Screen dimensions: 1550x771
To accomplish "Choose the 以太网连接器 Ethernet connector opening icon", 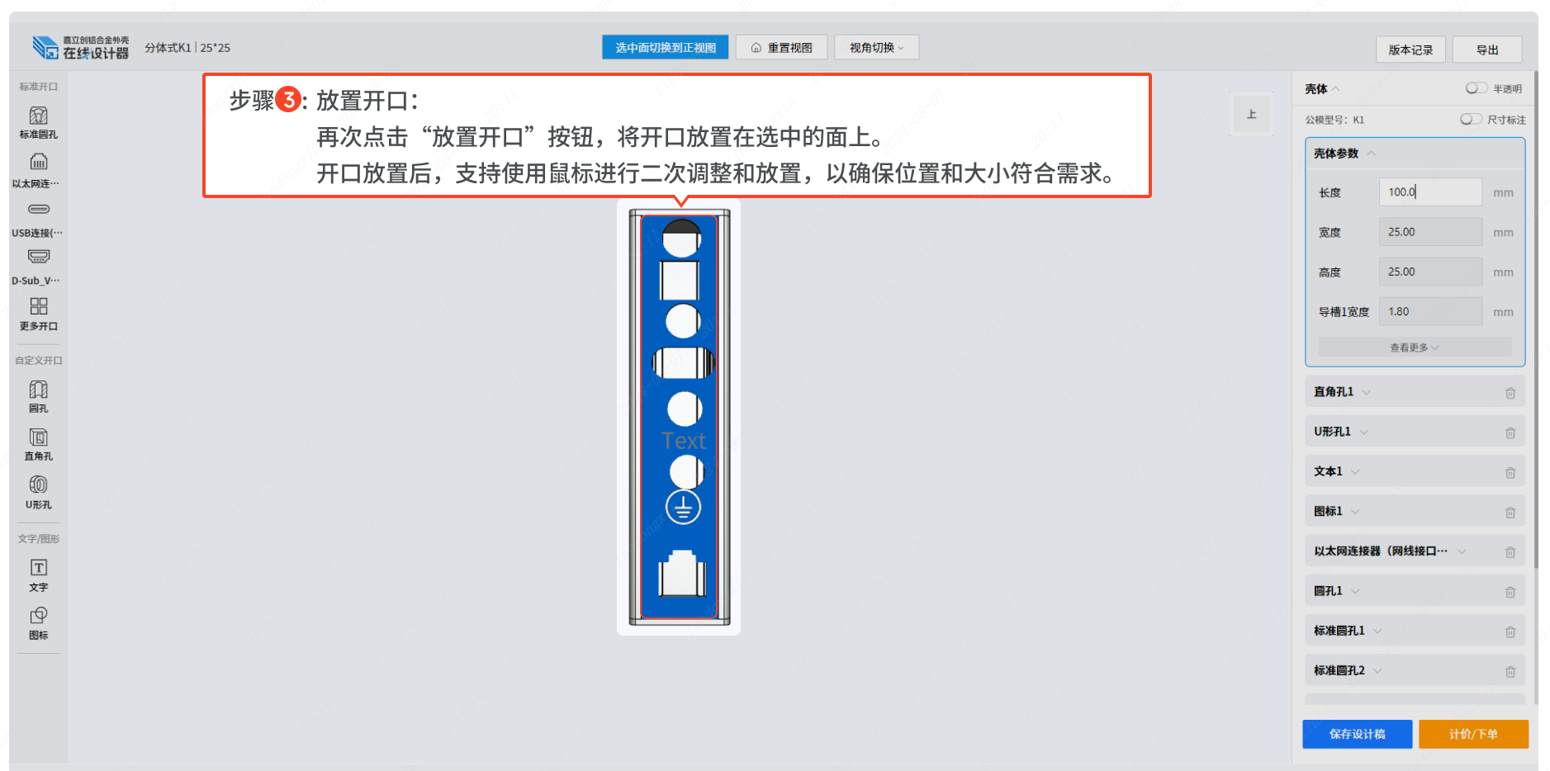I will 38,171.
